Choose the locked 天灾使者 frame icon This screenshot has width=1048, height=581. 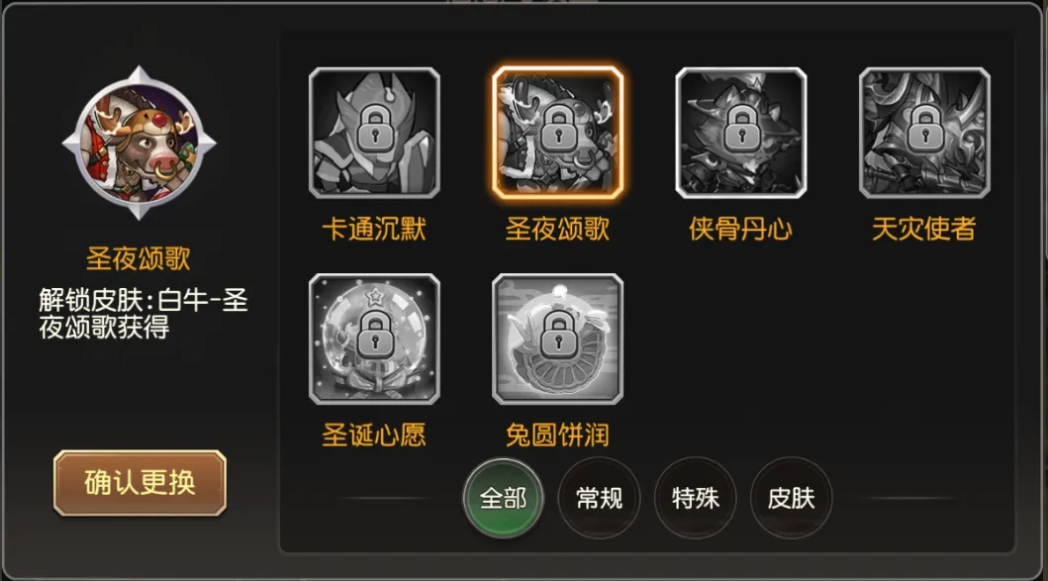pyautogui.click(x=924, y=133)
